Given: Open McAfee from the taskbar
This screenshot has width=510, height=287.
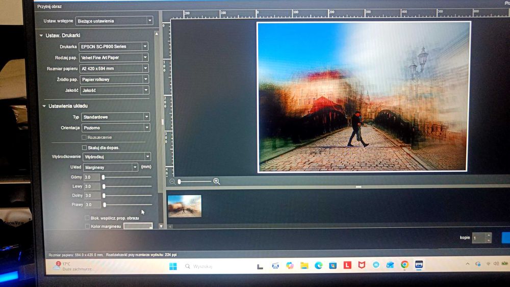Looking at the screenshot, I should 362,265.
